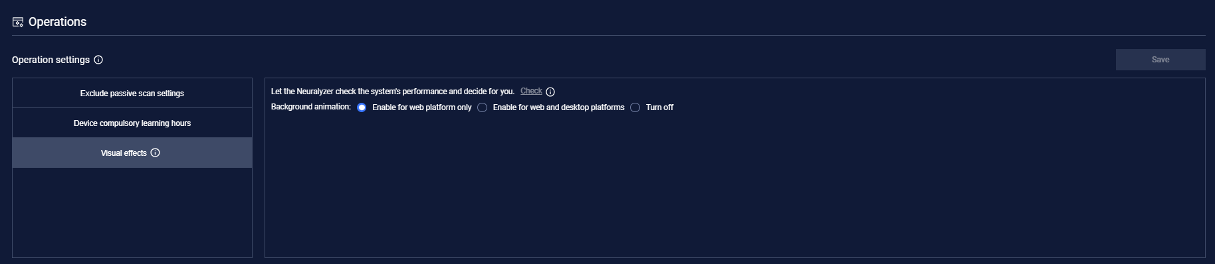Click the Operations page title
This screenshot has width=1215, height=264.
[x=57, y=22]
